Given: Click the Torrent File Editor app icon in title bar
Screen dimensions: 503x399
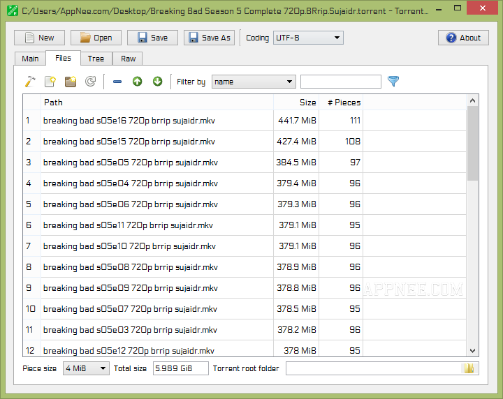Looking at the screenshot, I should pyautogui.click(x=12, y=10).
